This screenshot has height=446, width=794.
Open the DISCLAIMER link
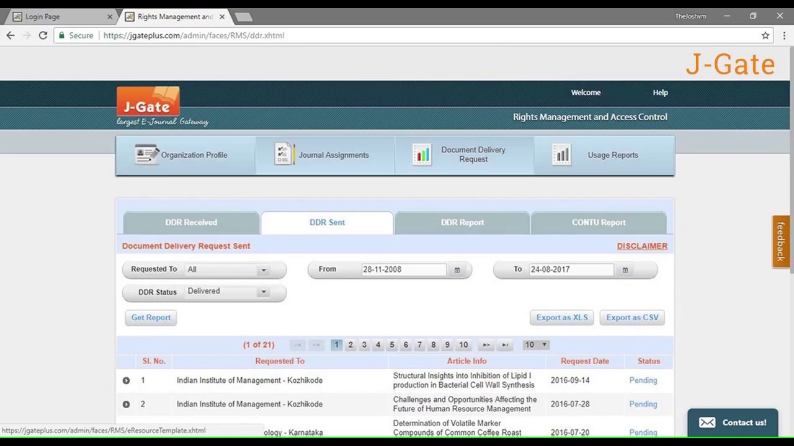pyautogui.click(x=642, y=246)
